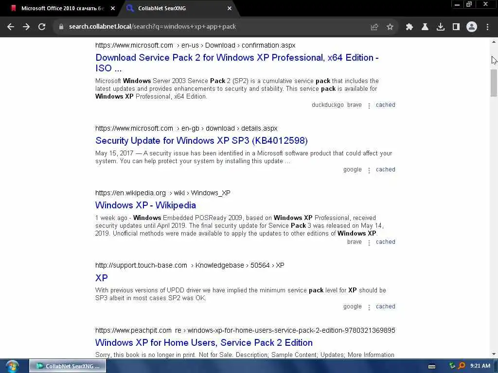This screenshot has width=498, height=373.
Task: Open the on-screen keyboard tray icon
Action: coord(432,366)
